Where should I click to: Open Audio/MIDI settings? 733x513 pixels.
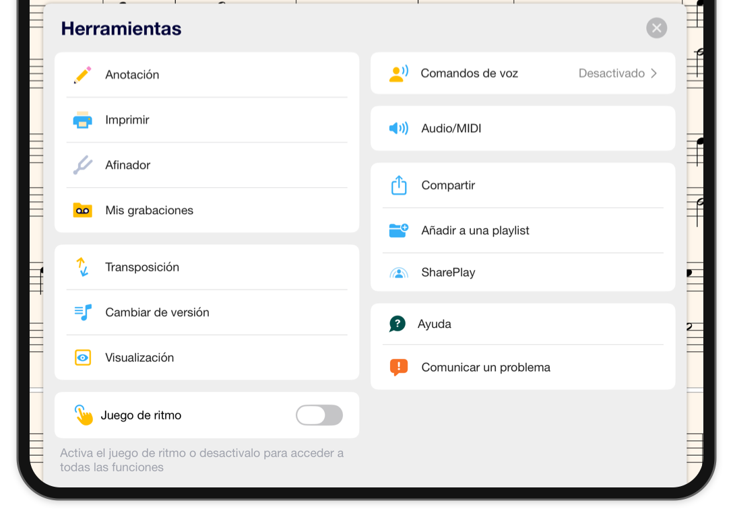523,128
